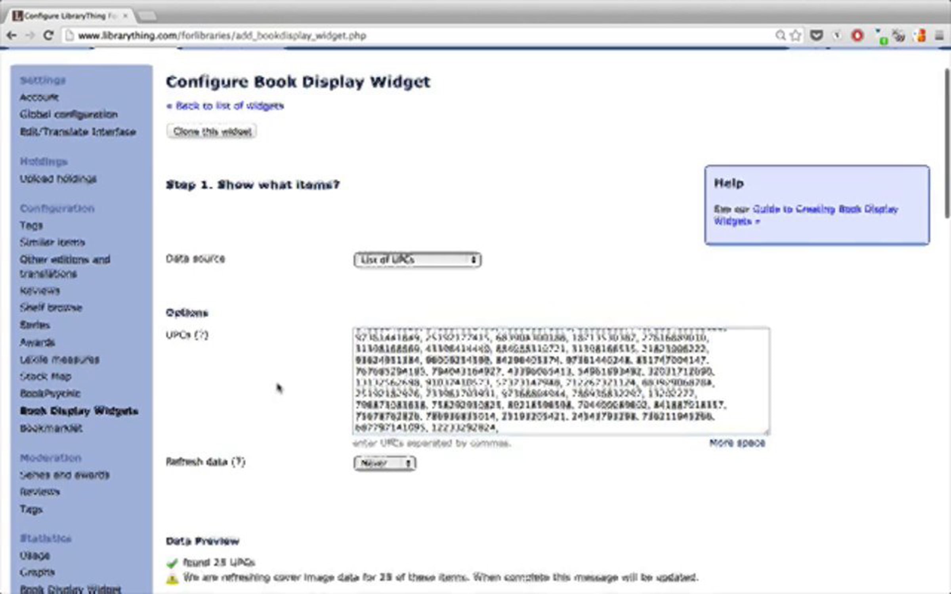Screen dimensions: 951x594
Task: Go back using the browser back arrow
Action: (11, 36)
